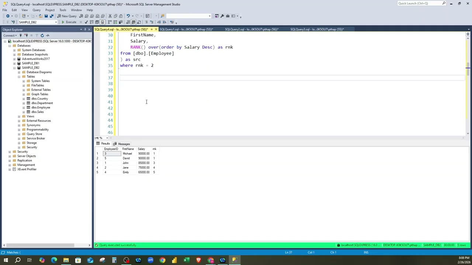Viewport: 472px width, 265px height.
Task: Click the Cut scissors icon
Action: (x=110, y=16)
